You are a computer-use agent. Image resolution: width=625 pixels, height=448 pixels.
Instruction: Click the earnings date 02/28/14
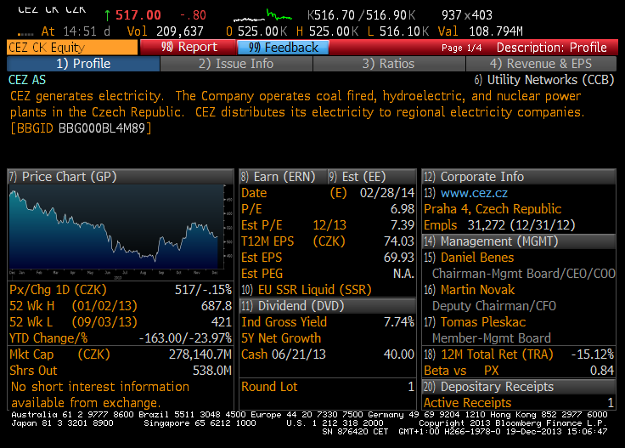387,193
